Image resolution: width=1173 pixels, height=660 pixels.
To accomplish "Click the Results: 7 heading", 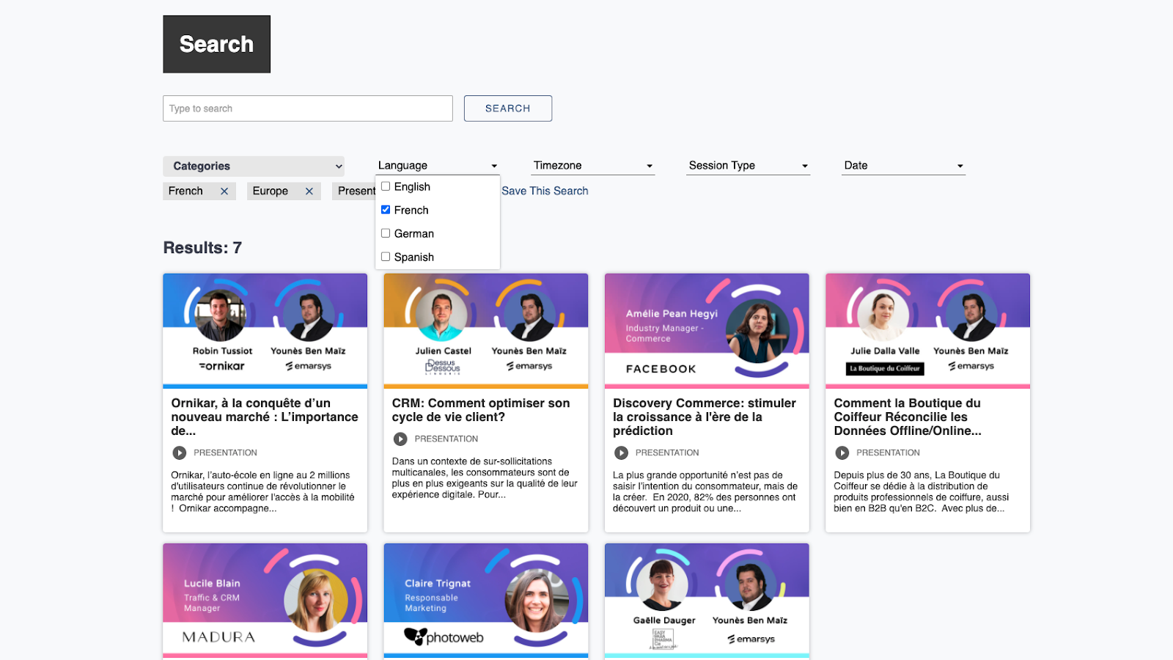I will 202,248.
